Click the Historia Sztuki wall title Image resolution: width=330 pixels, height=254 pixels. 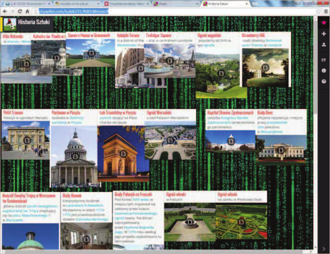(x=34, y=22)
